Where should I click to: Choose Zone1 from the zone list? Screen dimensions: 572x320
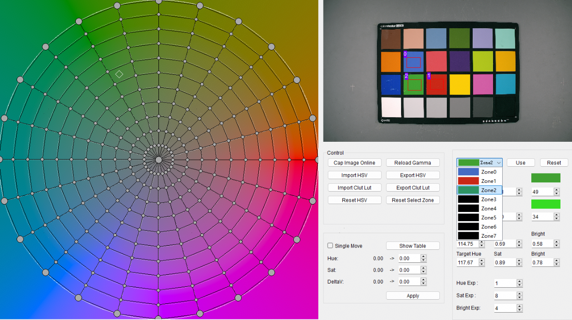point(480,181)
